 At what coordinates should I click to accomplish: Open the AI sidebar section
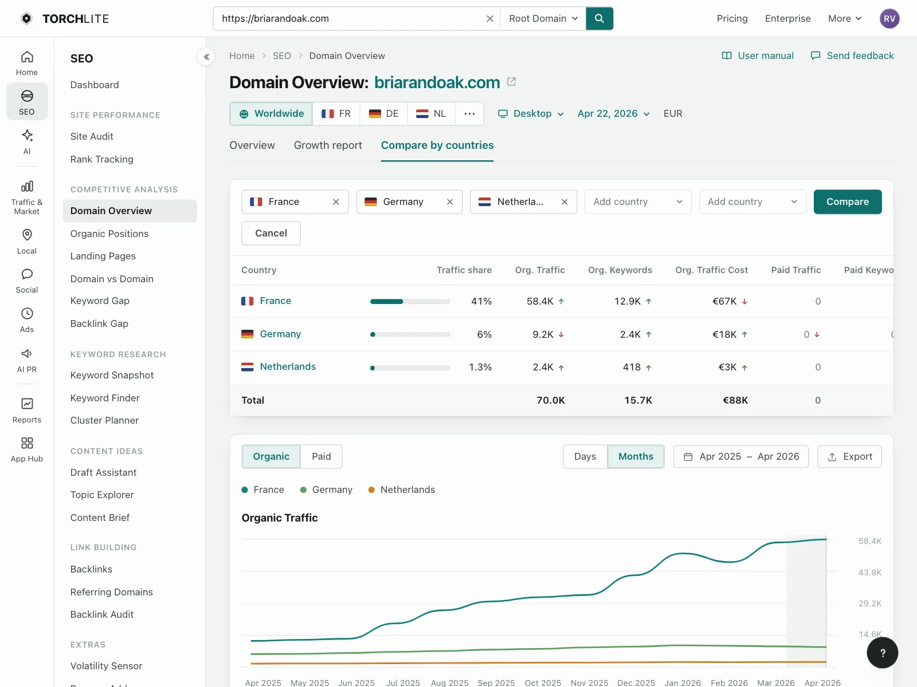pyautogui.click(x=27, y=142)
